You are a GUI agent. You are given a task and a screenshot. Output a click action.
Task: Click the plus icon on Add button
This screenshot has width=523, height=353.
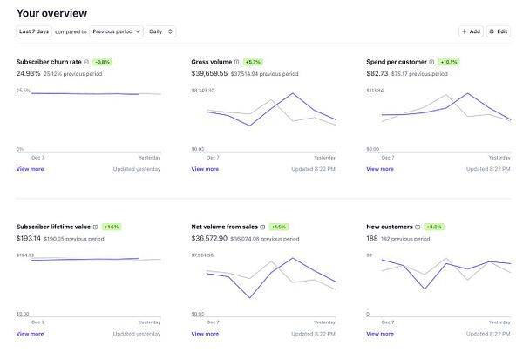click(464, 31)
